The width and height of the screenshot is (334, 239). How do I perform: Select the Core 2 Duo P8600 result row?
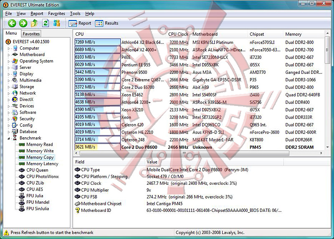(199, 147)
